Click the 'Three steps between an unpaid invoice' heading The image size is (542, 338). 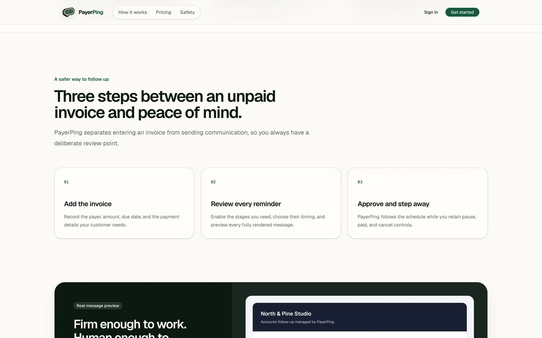tap(165, 104)
